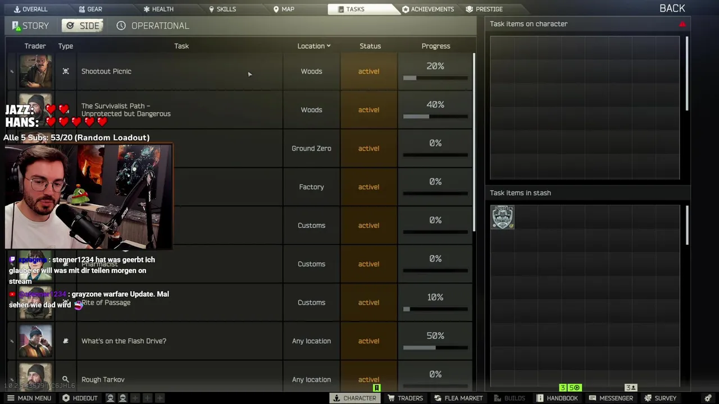
Task: Click character task items scrollbar
Action: point(686,73)
